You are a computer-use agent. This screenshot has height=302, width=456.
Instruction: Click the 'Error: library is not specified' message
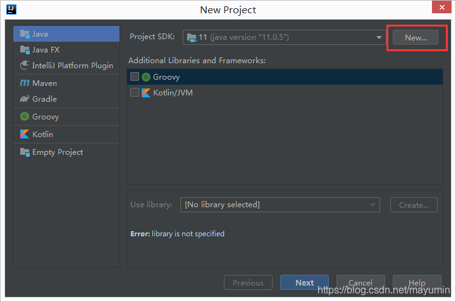click(177, 234)
